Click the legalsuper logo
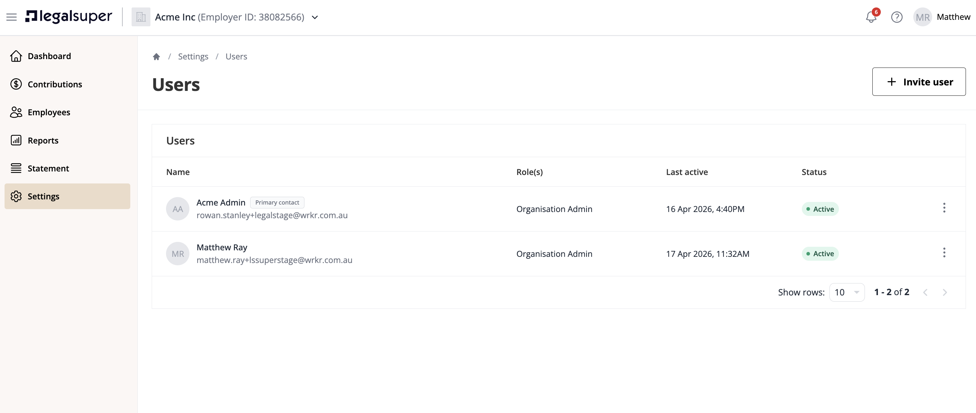Screen dimensions: 976x413 (x=69, y=17)
